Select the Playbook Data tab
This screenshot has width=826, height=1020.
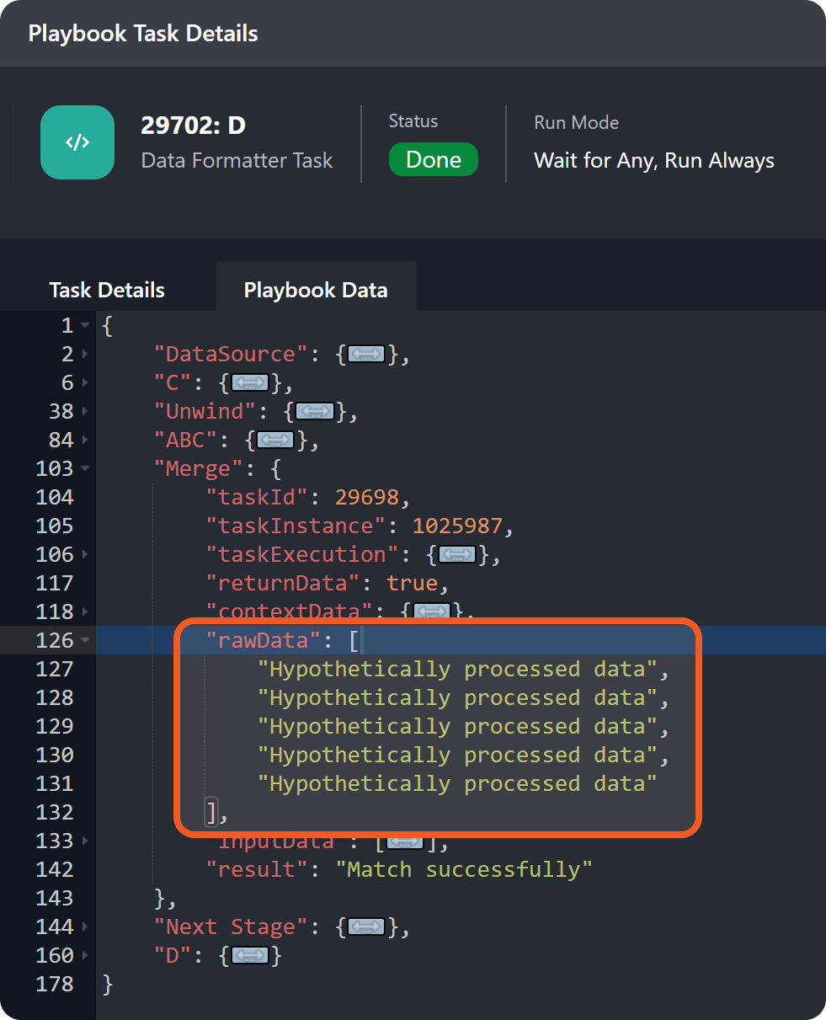(x=316, y=290)
